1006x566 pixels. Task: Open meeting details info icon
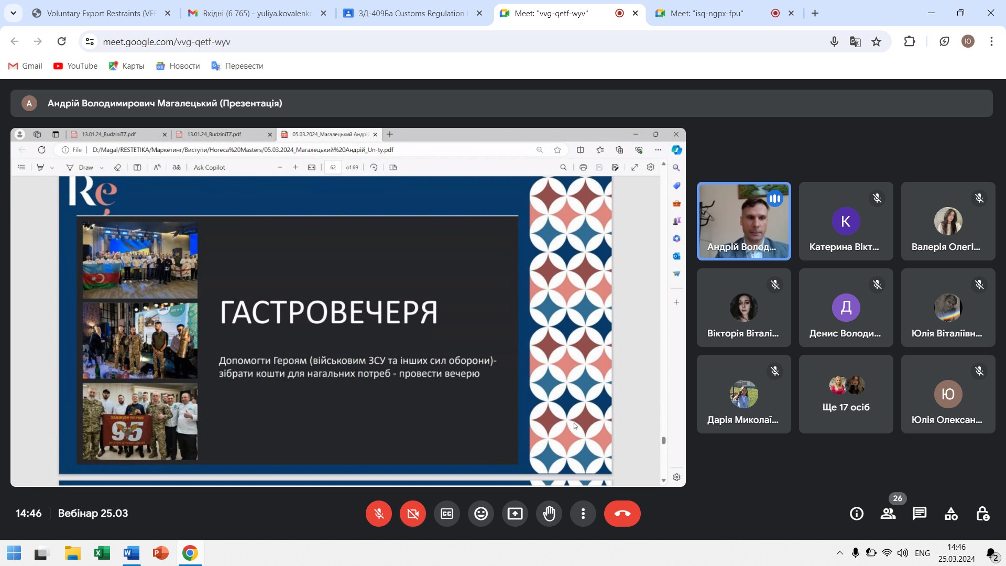(x=857, y=514)
